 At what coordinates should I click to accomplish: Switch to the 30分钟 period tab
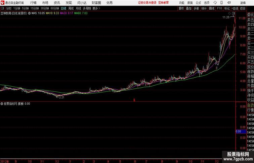(45, 8)
